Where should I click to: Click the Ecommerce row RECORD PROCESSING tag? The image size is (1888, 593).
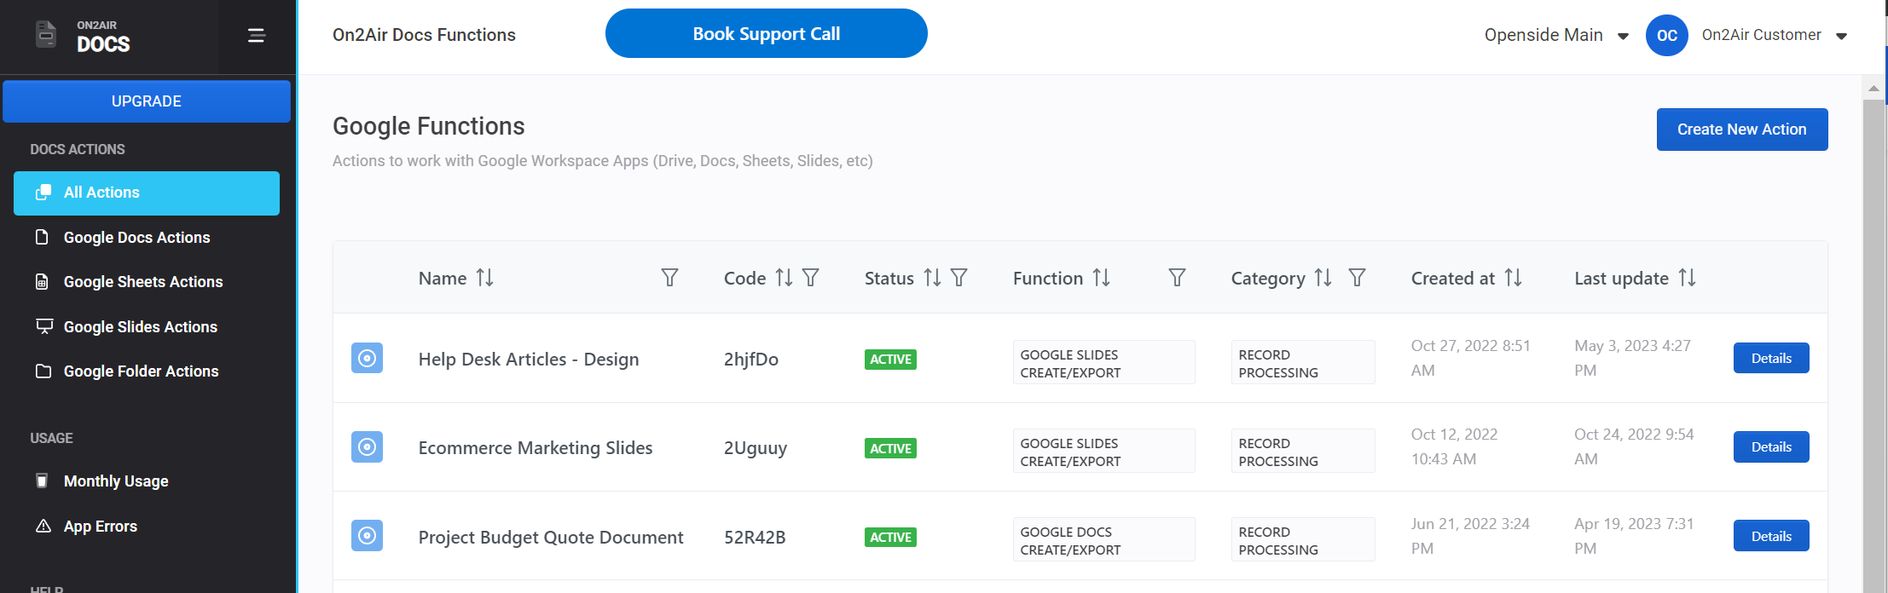coord(1303,452)
